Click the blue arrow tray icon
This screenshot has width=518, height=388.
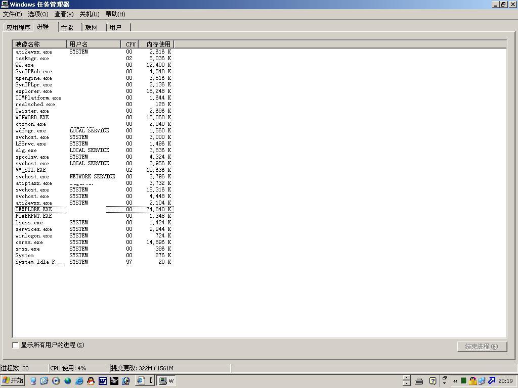click(492, 381)
